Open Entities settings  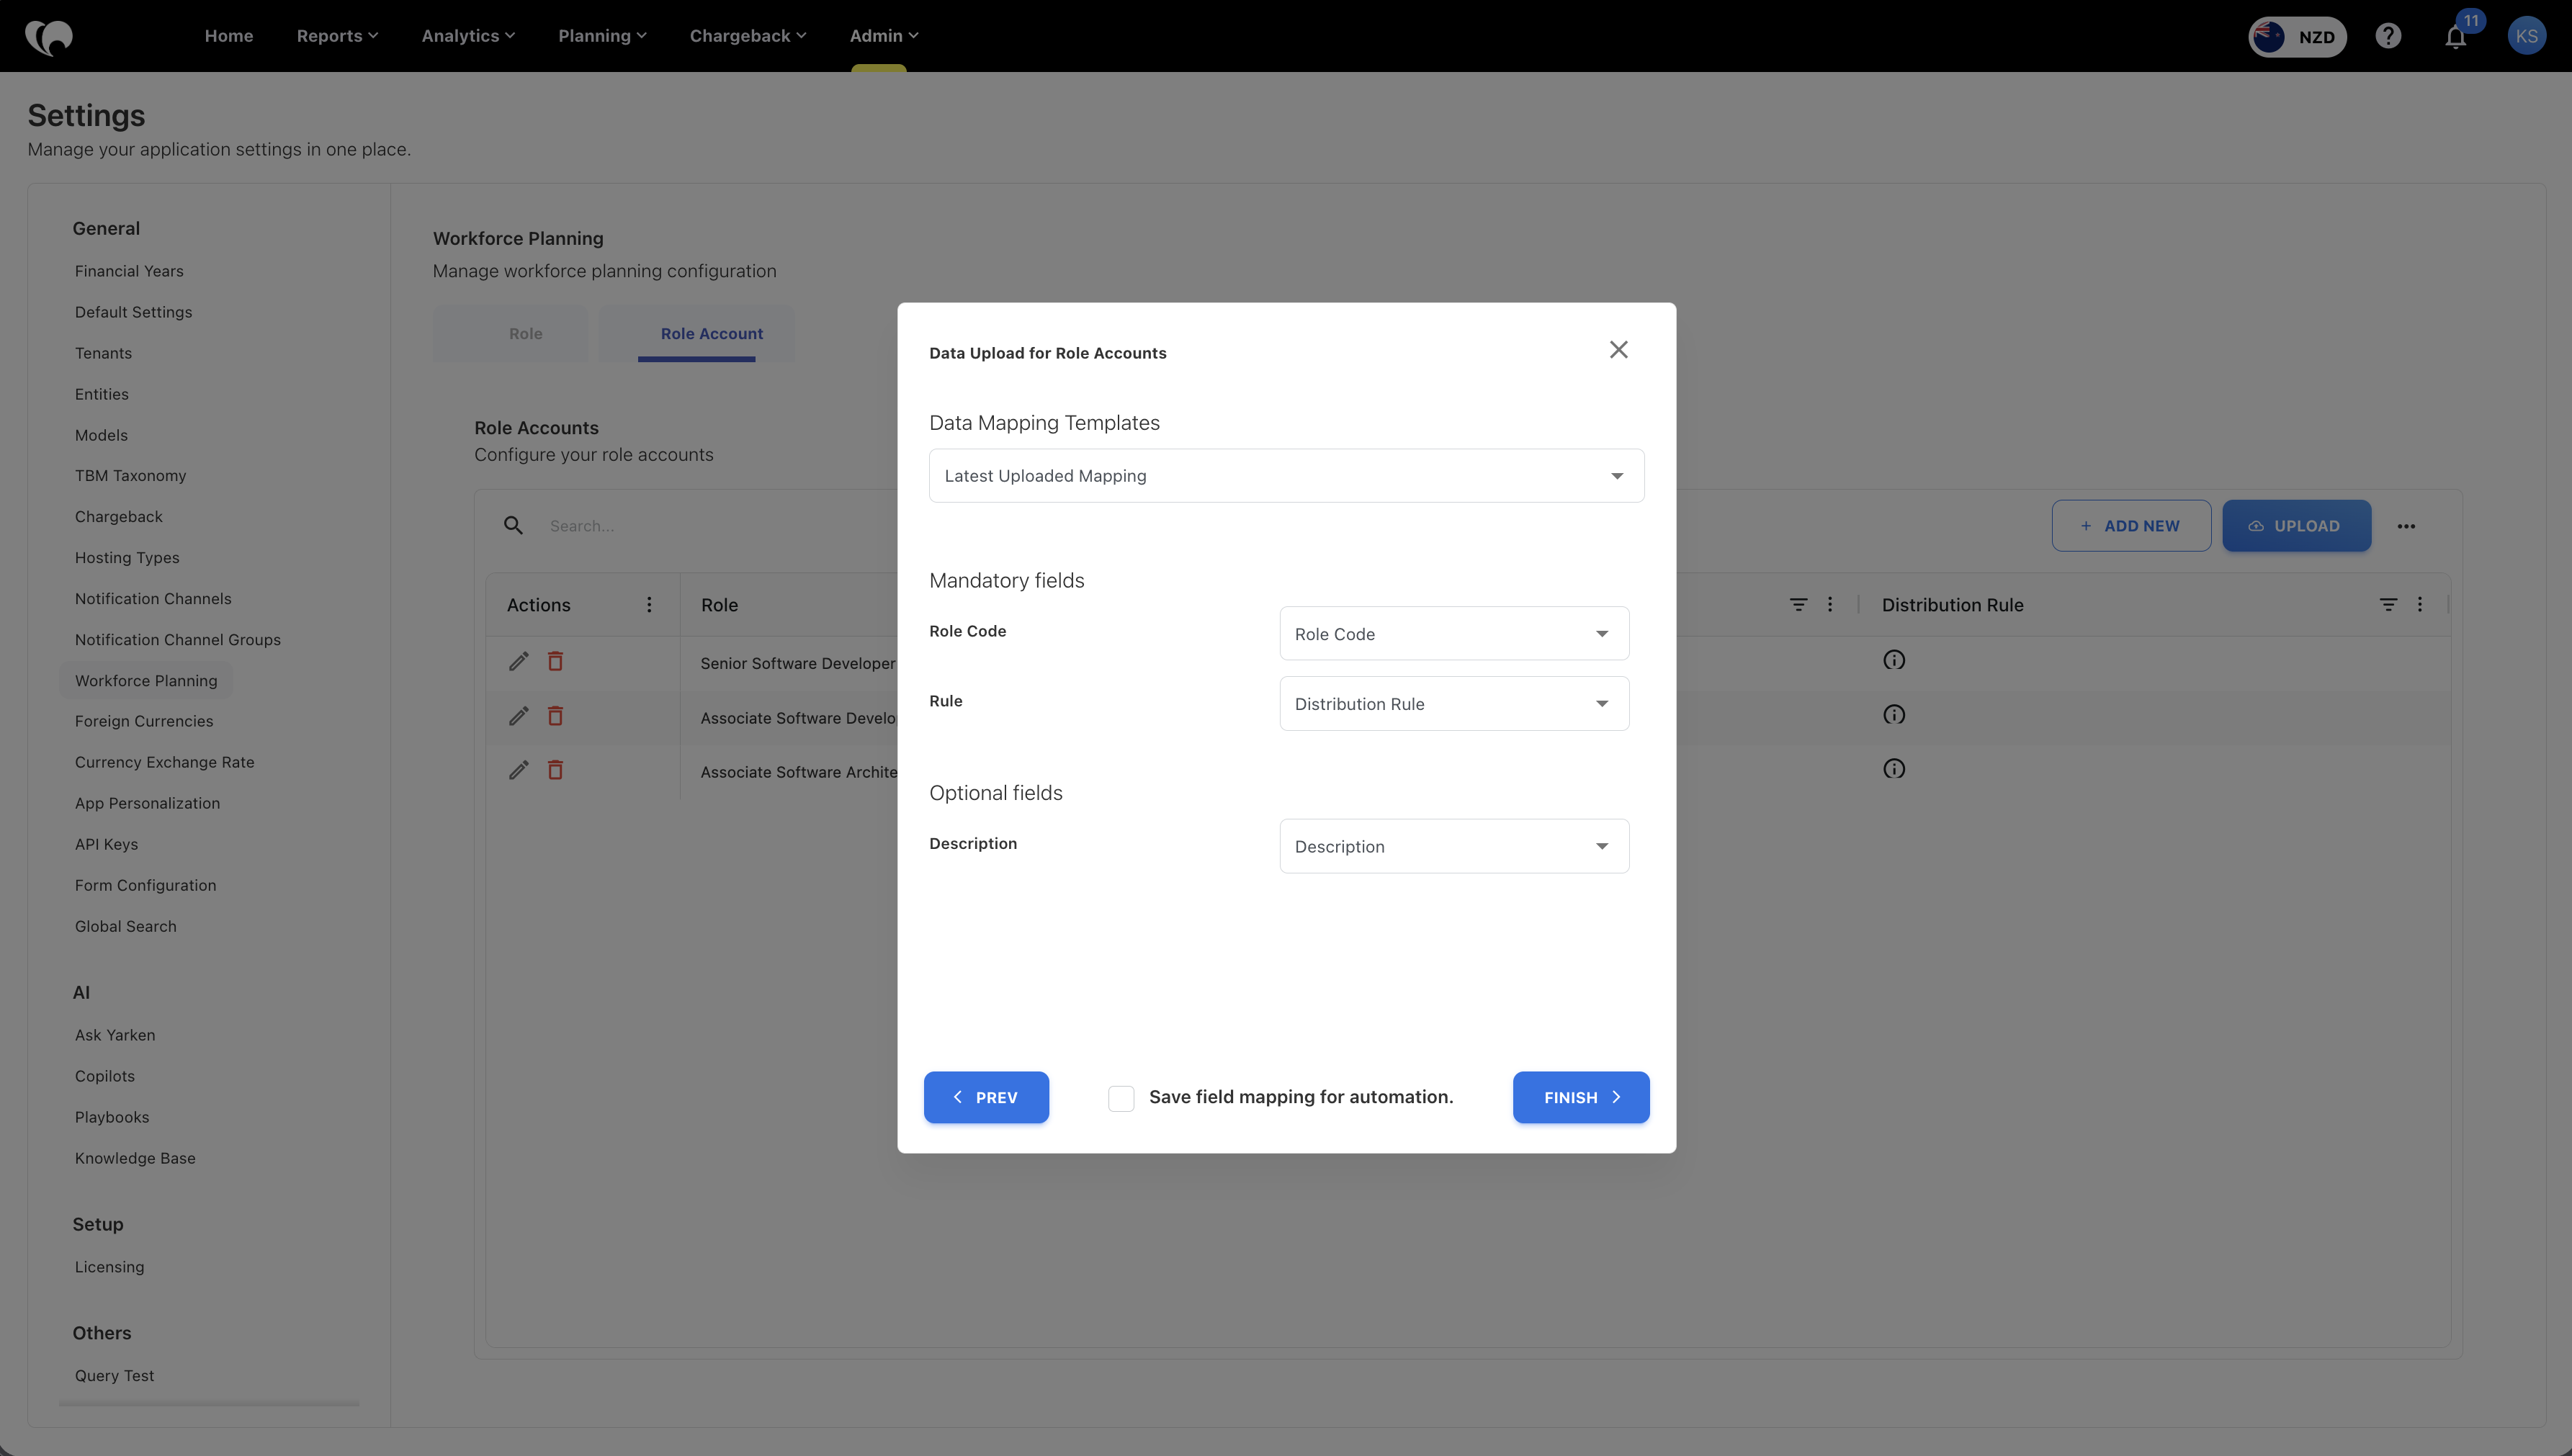101,394
